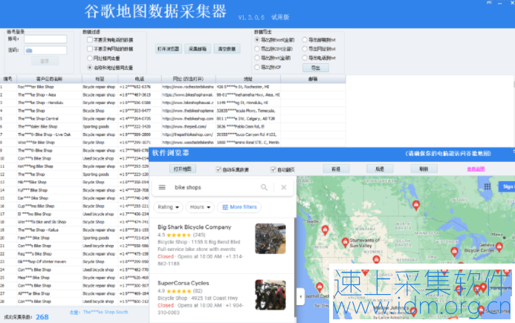Select 名称和地址相同去重 radio option

[90, 68]
